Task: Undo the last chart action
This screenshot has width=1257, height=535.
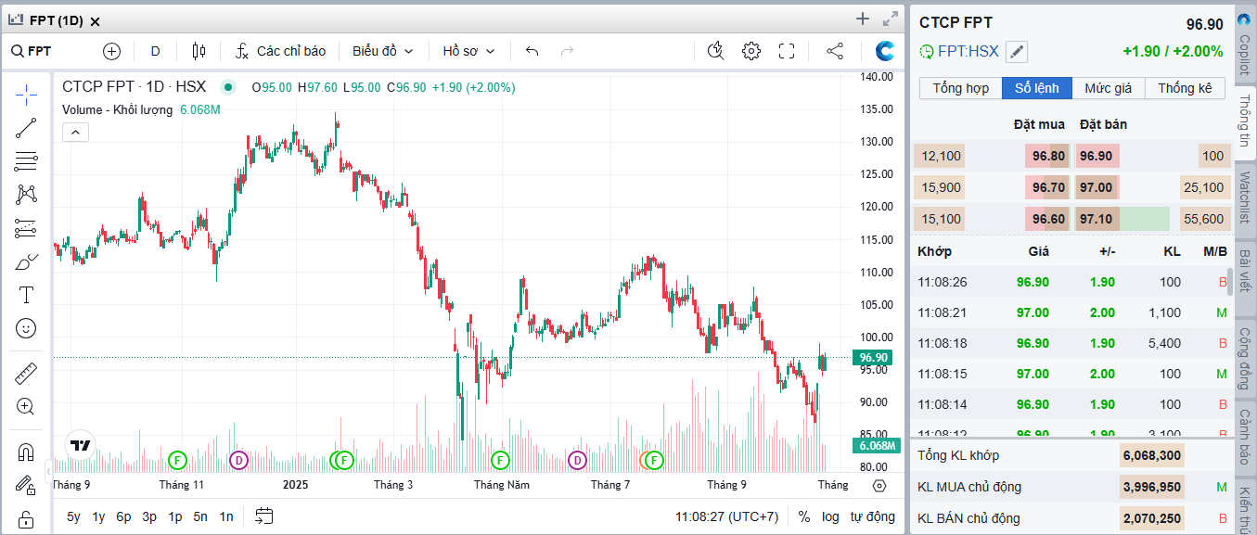Action: pos(532,51)
